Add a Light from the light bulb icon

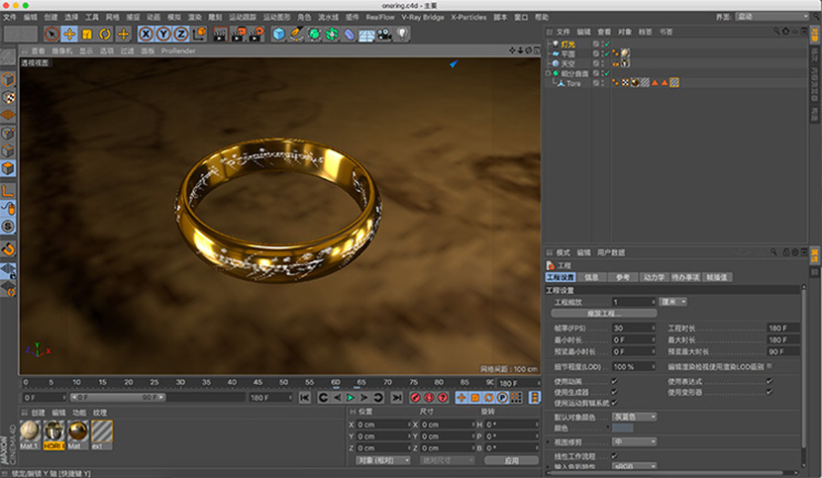click(402, 35)
